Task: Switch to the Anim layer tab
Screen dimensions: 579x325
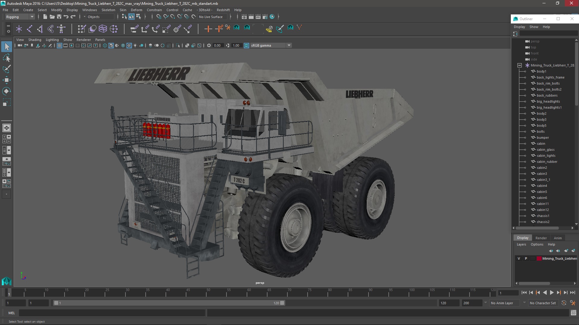Action: coord(558,238)
